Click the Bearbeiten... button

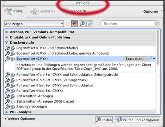(135, 59)
